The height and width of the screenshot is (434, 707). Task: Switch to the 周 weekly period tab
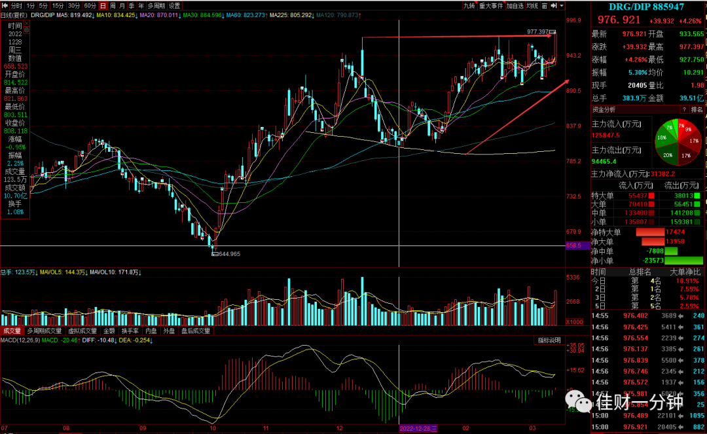[113, 6]
